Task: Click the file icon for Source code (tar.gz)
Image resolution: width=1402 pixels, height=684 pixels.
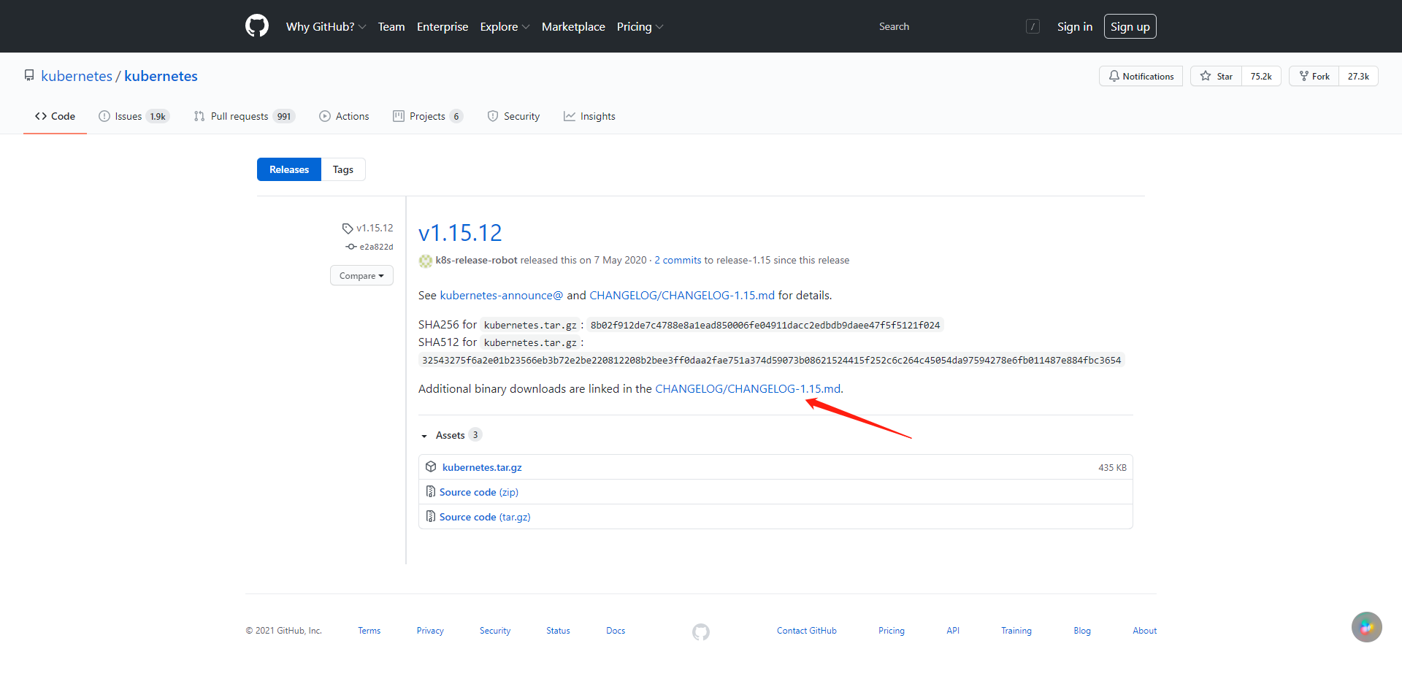Action: tap(431, 516)
